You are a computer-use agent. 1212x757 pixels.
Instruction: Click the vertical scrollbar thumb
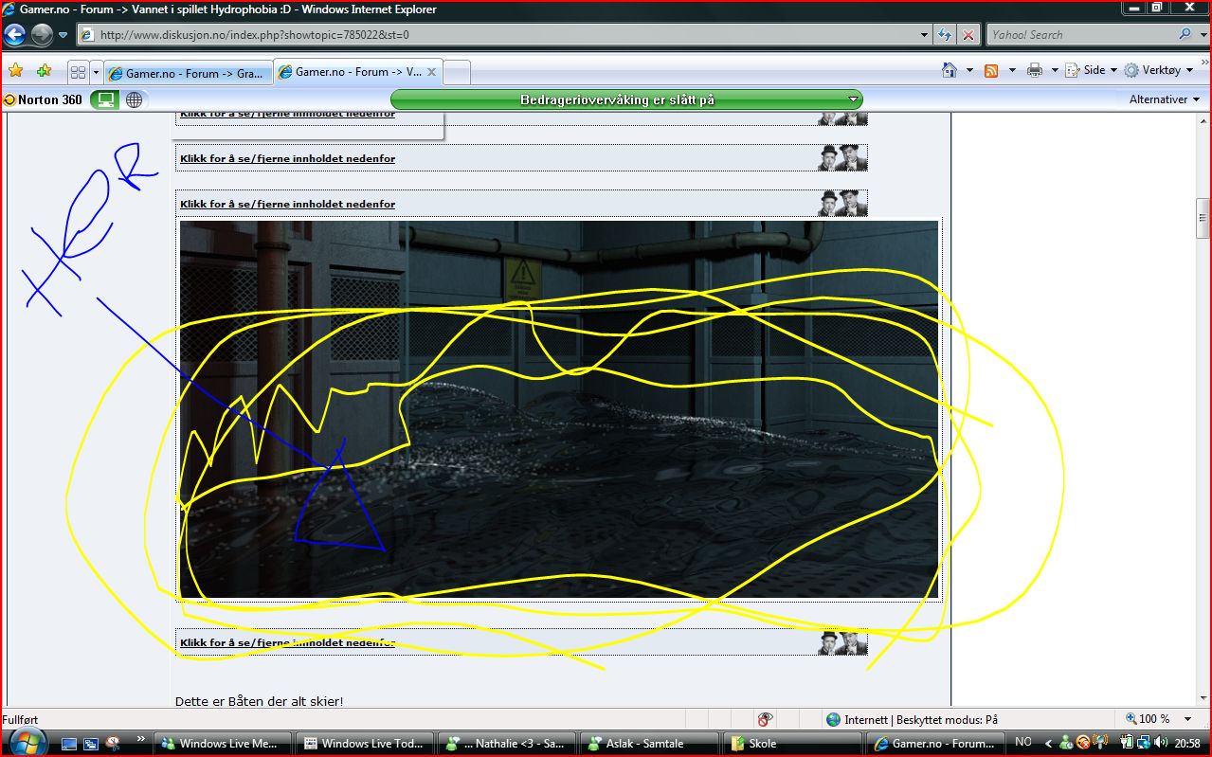coord(1203,218)
